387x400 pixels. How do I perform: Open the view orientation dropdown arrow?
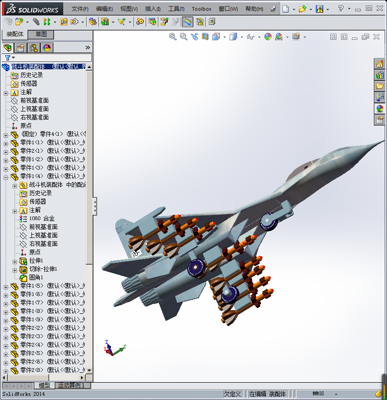pos(224,37)
